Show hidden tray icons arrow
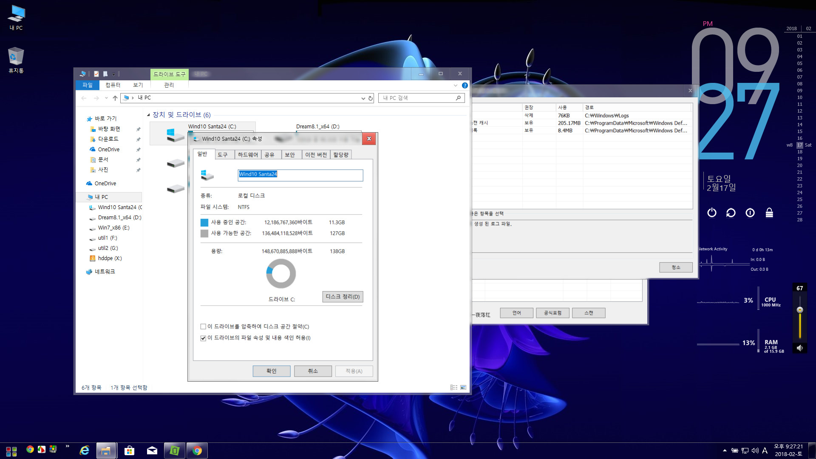Image resolution: width=816 pixels, height=459 pixels. [x=725, y=450]
